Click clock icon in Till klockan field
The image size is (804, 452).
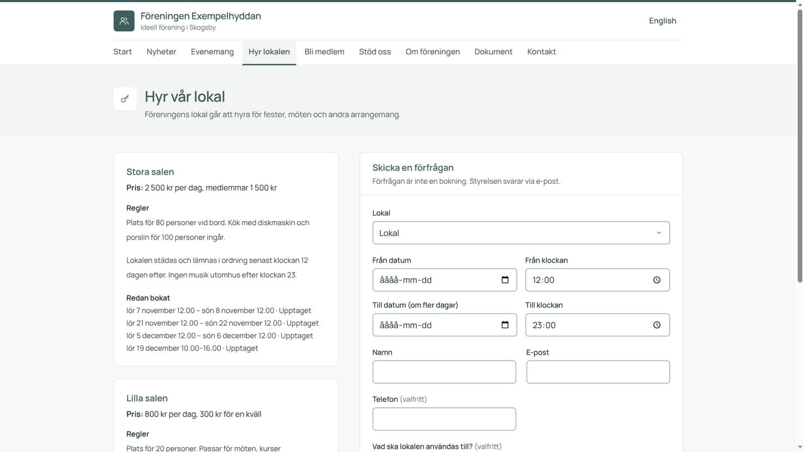(657, 325)
